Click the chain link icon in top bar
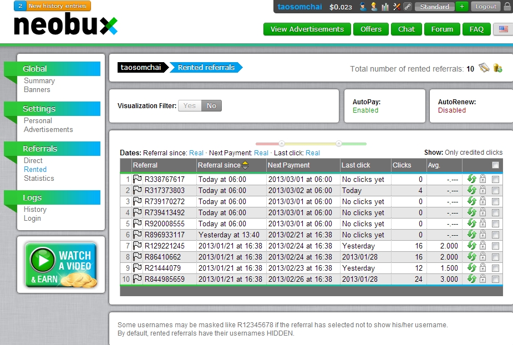The image size is (513, 345). [408, 7]
